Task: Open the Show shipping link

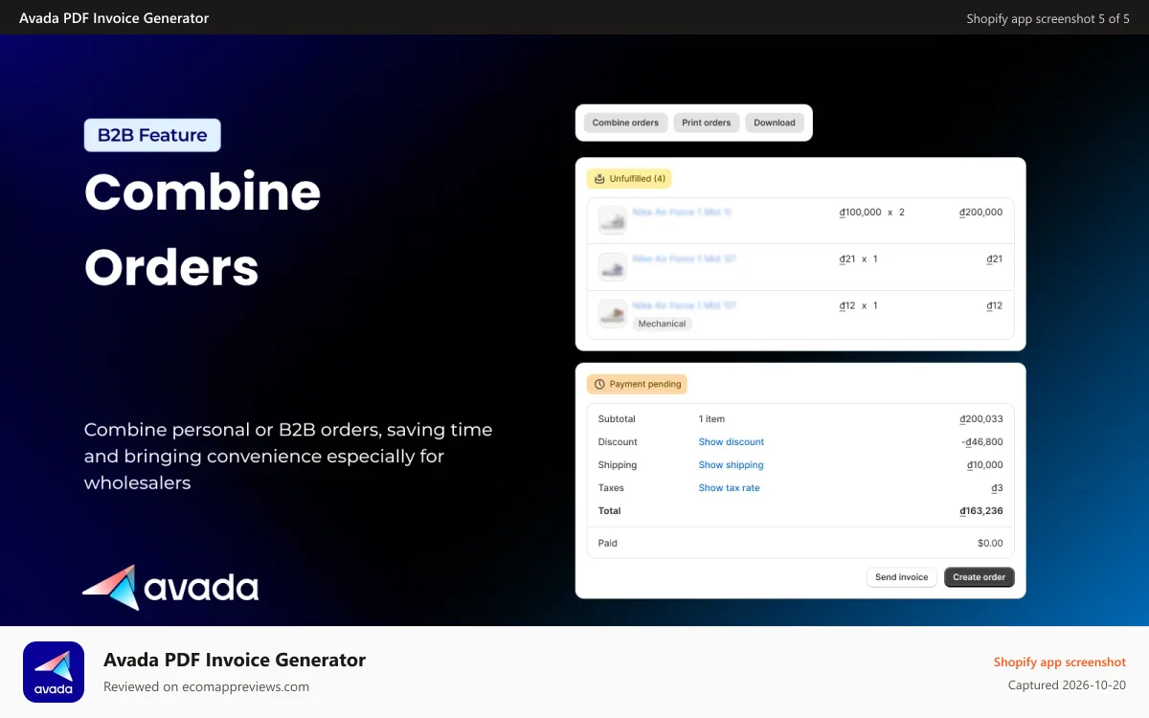Action: click(731, 465)
